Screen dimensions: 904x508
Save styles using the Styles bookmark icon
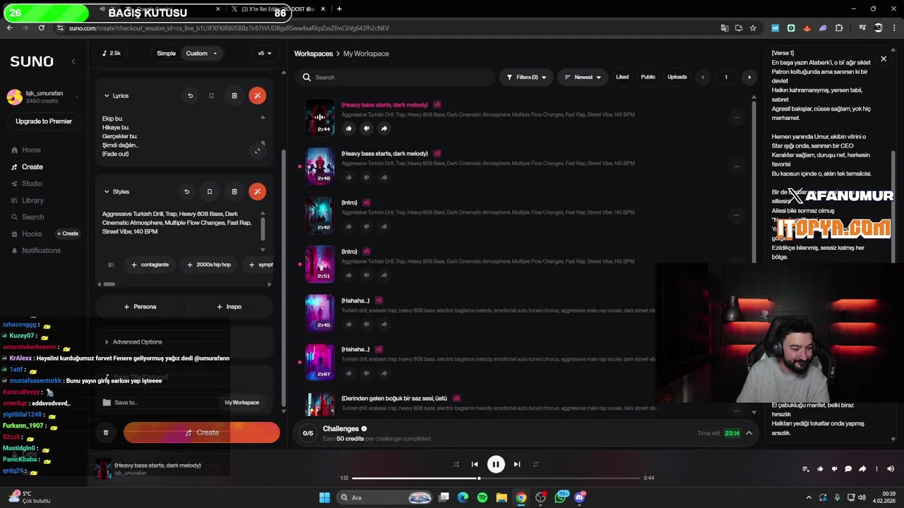tap(209, 191)
